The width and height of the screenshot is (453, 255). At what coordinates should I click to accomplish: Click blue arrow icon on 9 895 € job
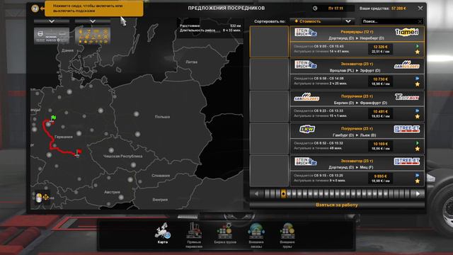[x=417, y=175]
